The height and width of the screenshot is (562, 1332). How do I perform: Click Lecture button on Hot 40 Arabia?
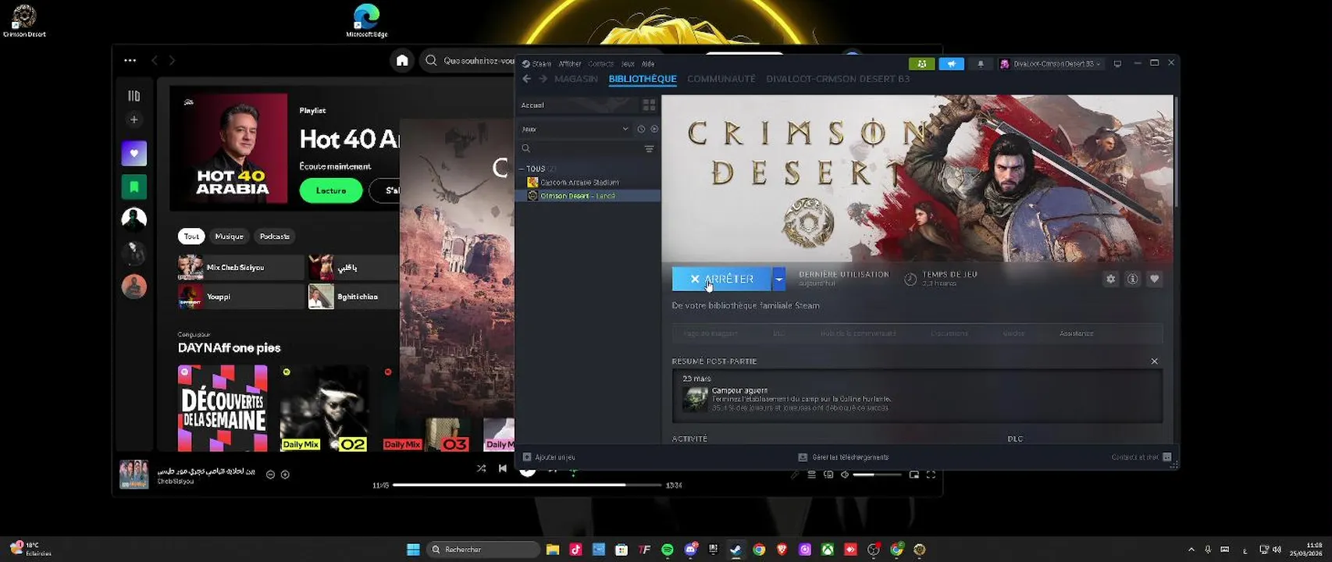[x=331, y=190]
